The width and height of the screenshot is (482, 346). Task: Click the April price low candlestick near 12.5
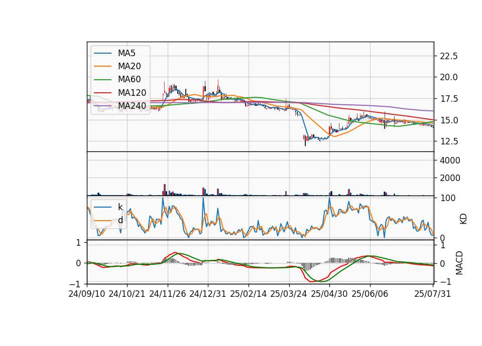tap(305, 140)
